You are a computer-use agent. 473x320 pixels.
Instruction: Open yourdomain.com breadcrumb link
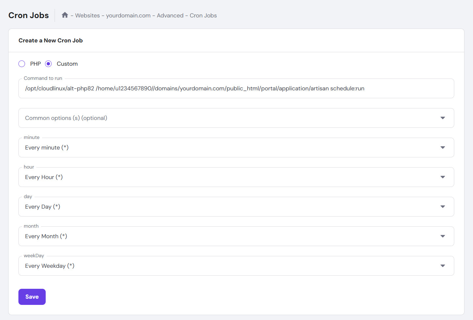point(128,15)
